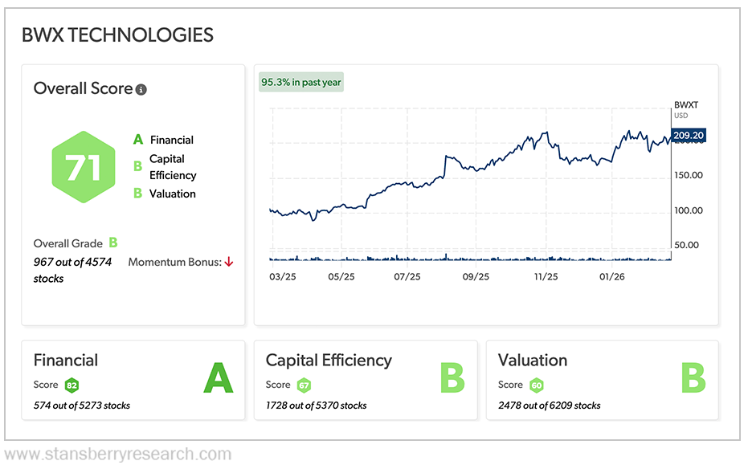Click the large Capital Efficiency grade B
The image size is (744, 469).
point(453,377)
